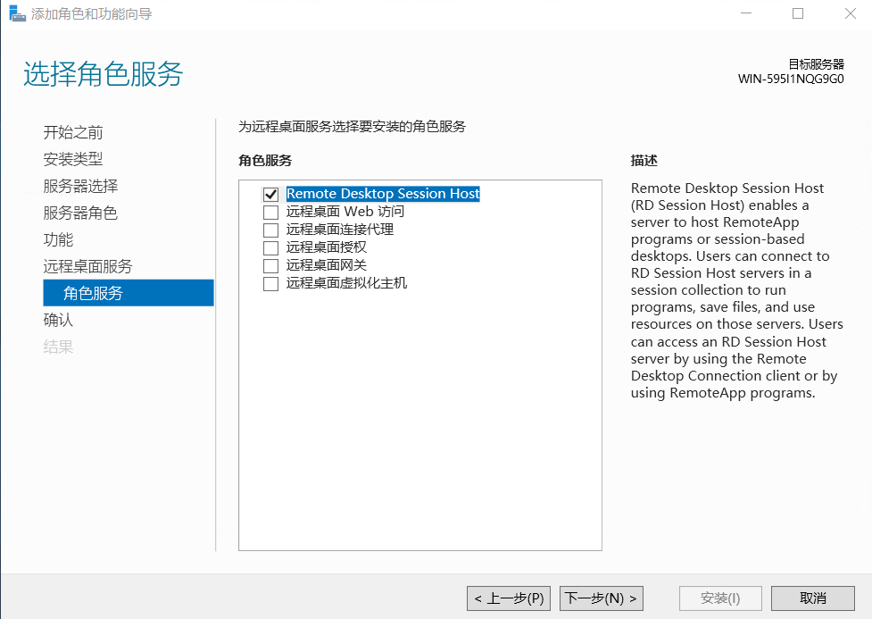Close the 添加角色和功能向导 window

pos(851,13)
